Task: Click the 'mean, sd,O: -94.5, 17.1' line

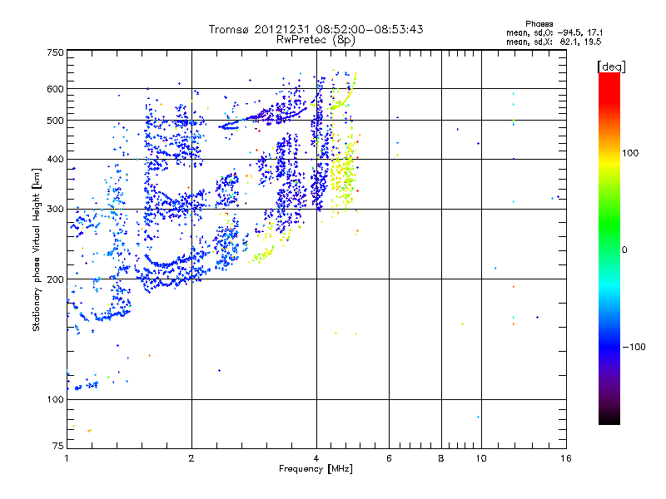Action: pyautogui.click(x=554, y=32)
